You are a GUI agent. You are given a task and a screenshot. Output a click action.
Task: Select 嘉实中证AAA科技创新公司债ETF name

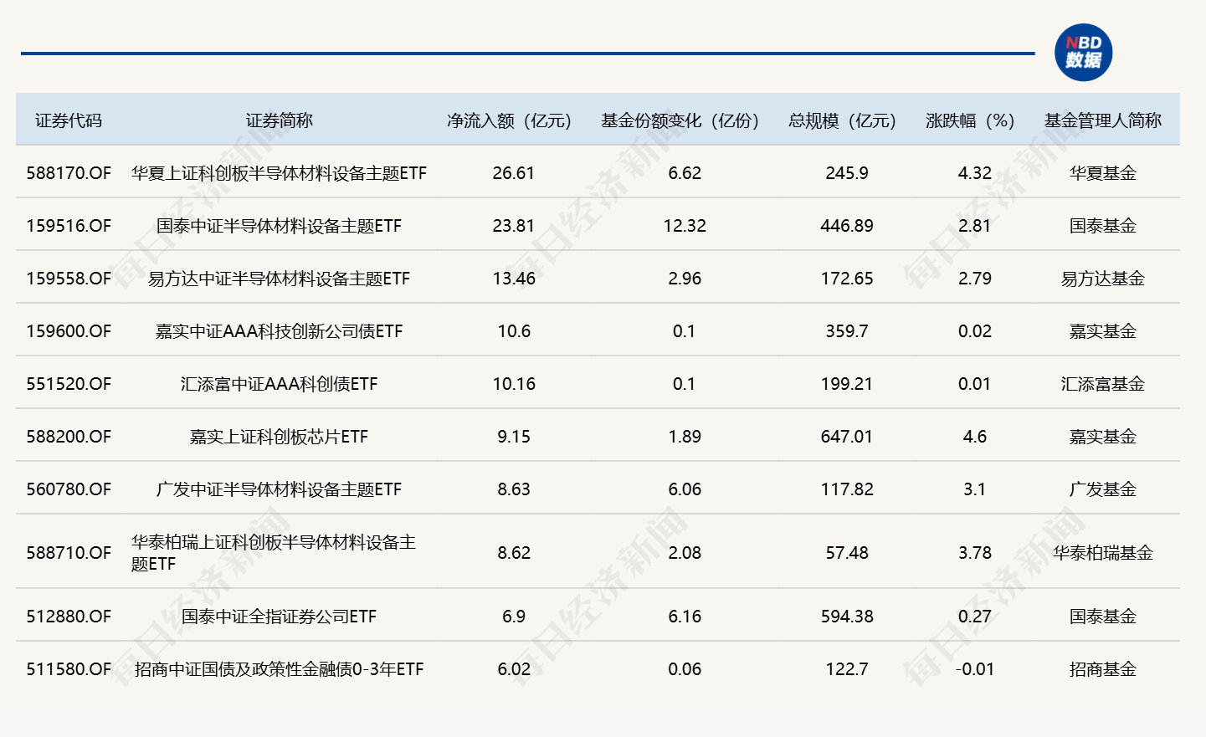point(280,331)
